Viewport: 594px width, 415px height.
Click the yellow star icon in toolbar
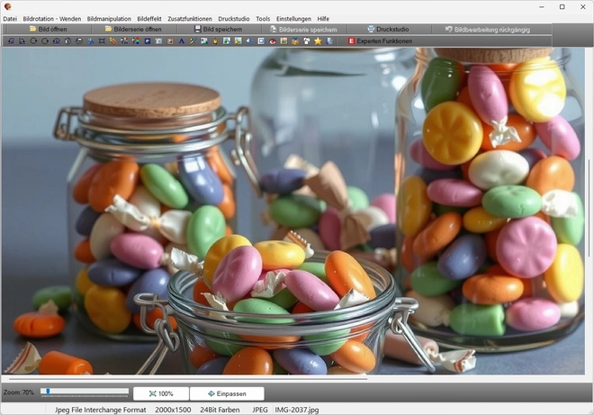(x=318, y=41)
